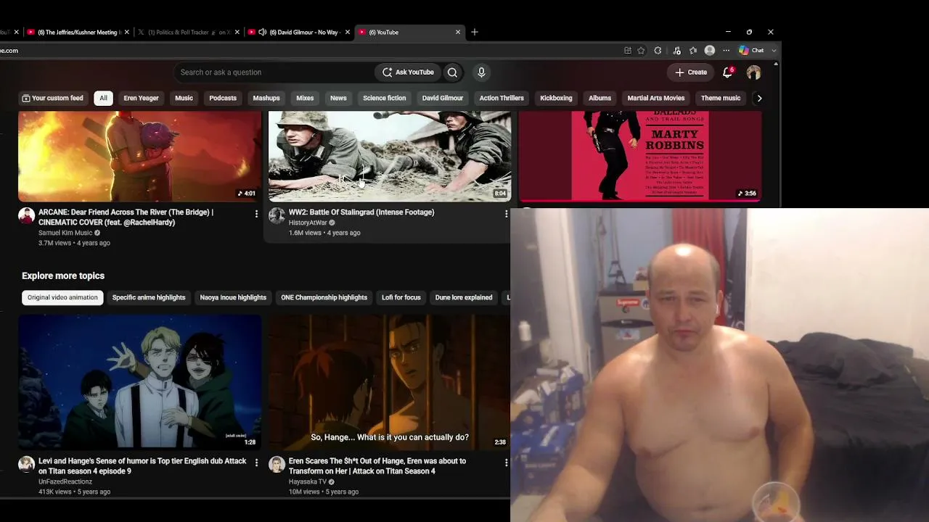Open HistoryAtWar channel avatar

[x=277, y=216]
